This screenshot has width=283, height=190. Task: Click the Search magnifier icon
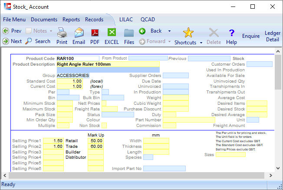point(28,41)
